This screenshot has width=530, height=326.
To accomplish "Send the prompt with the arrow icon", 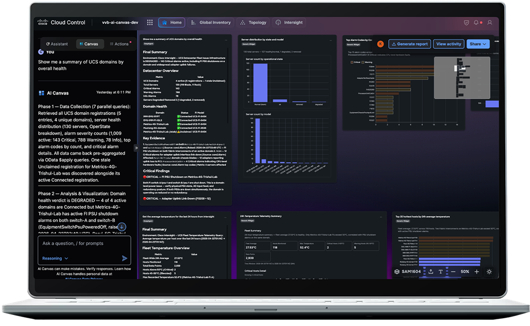I will (124, 259).
